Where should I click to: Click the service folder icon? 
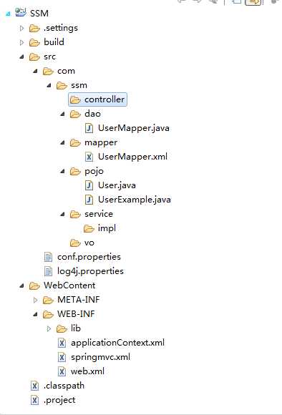click(x=75, y=214)
